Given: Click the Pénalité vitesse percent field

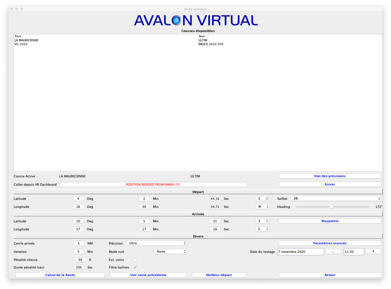Looking at the screenshot, I should 80,260.
